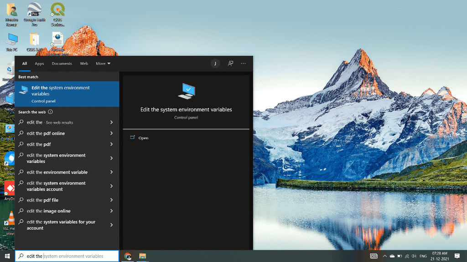Choose edit the environment variable suggestion
The height and width of the screenshot is (262, 467).
(x=67, y=172)
